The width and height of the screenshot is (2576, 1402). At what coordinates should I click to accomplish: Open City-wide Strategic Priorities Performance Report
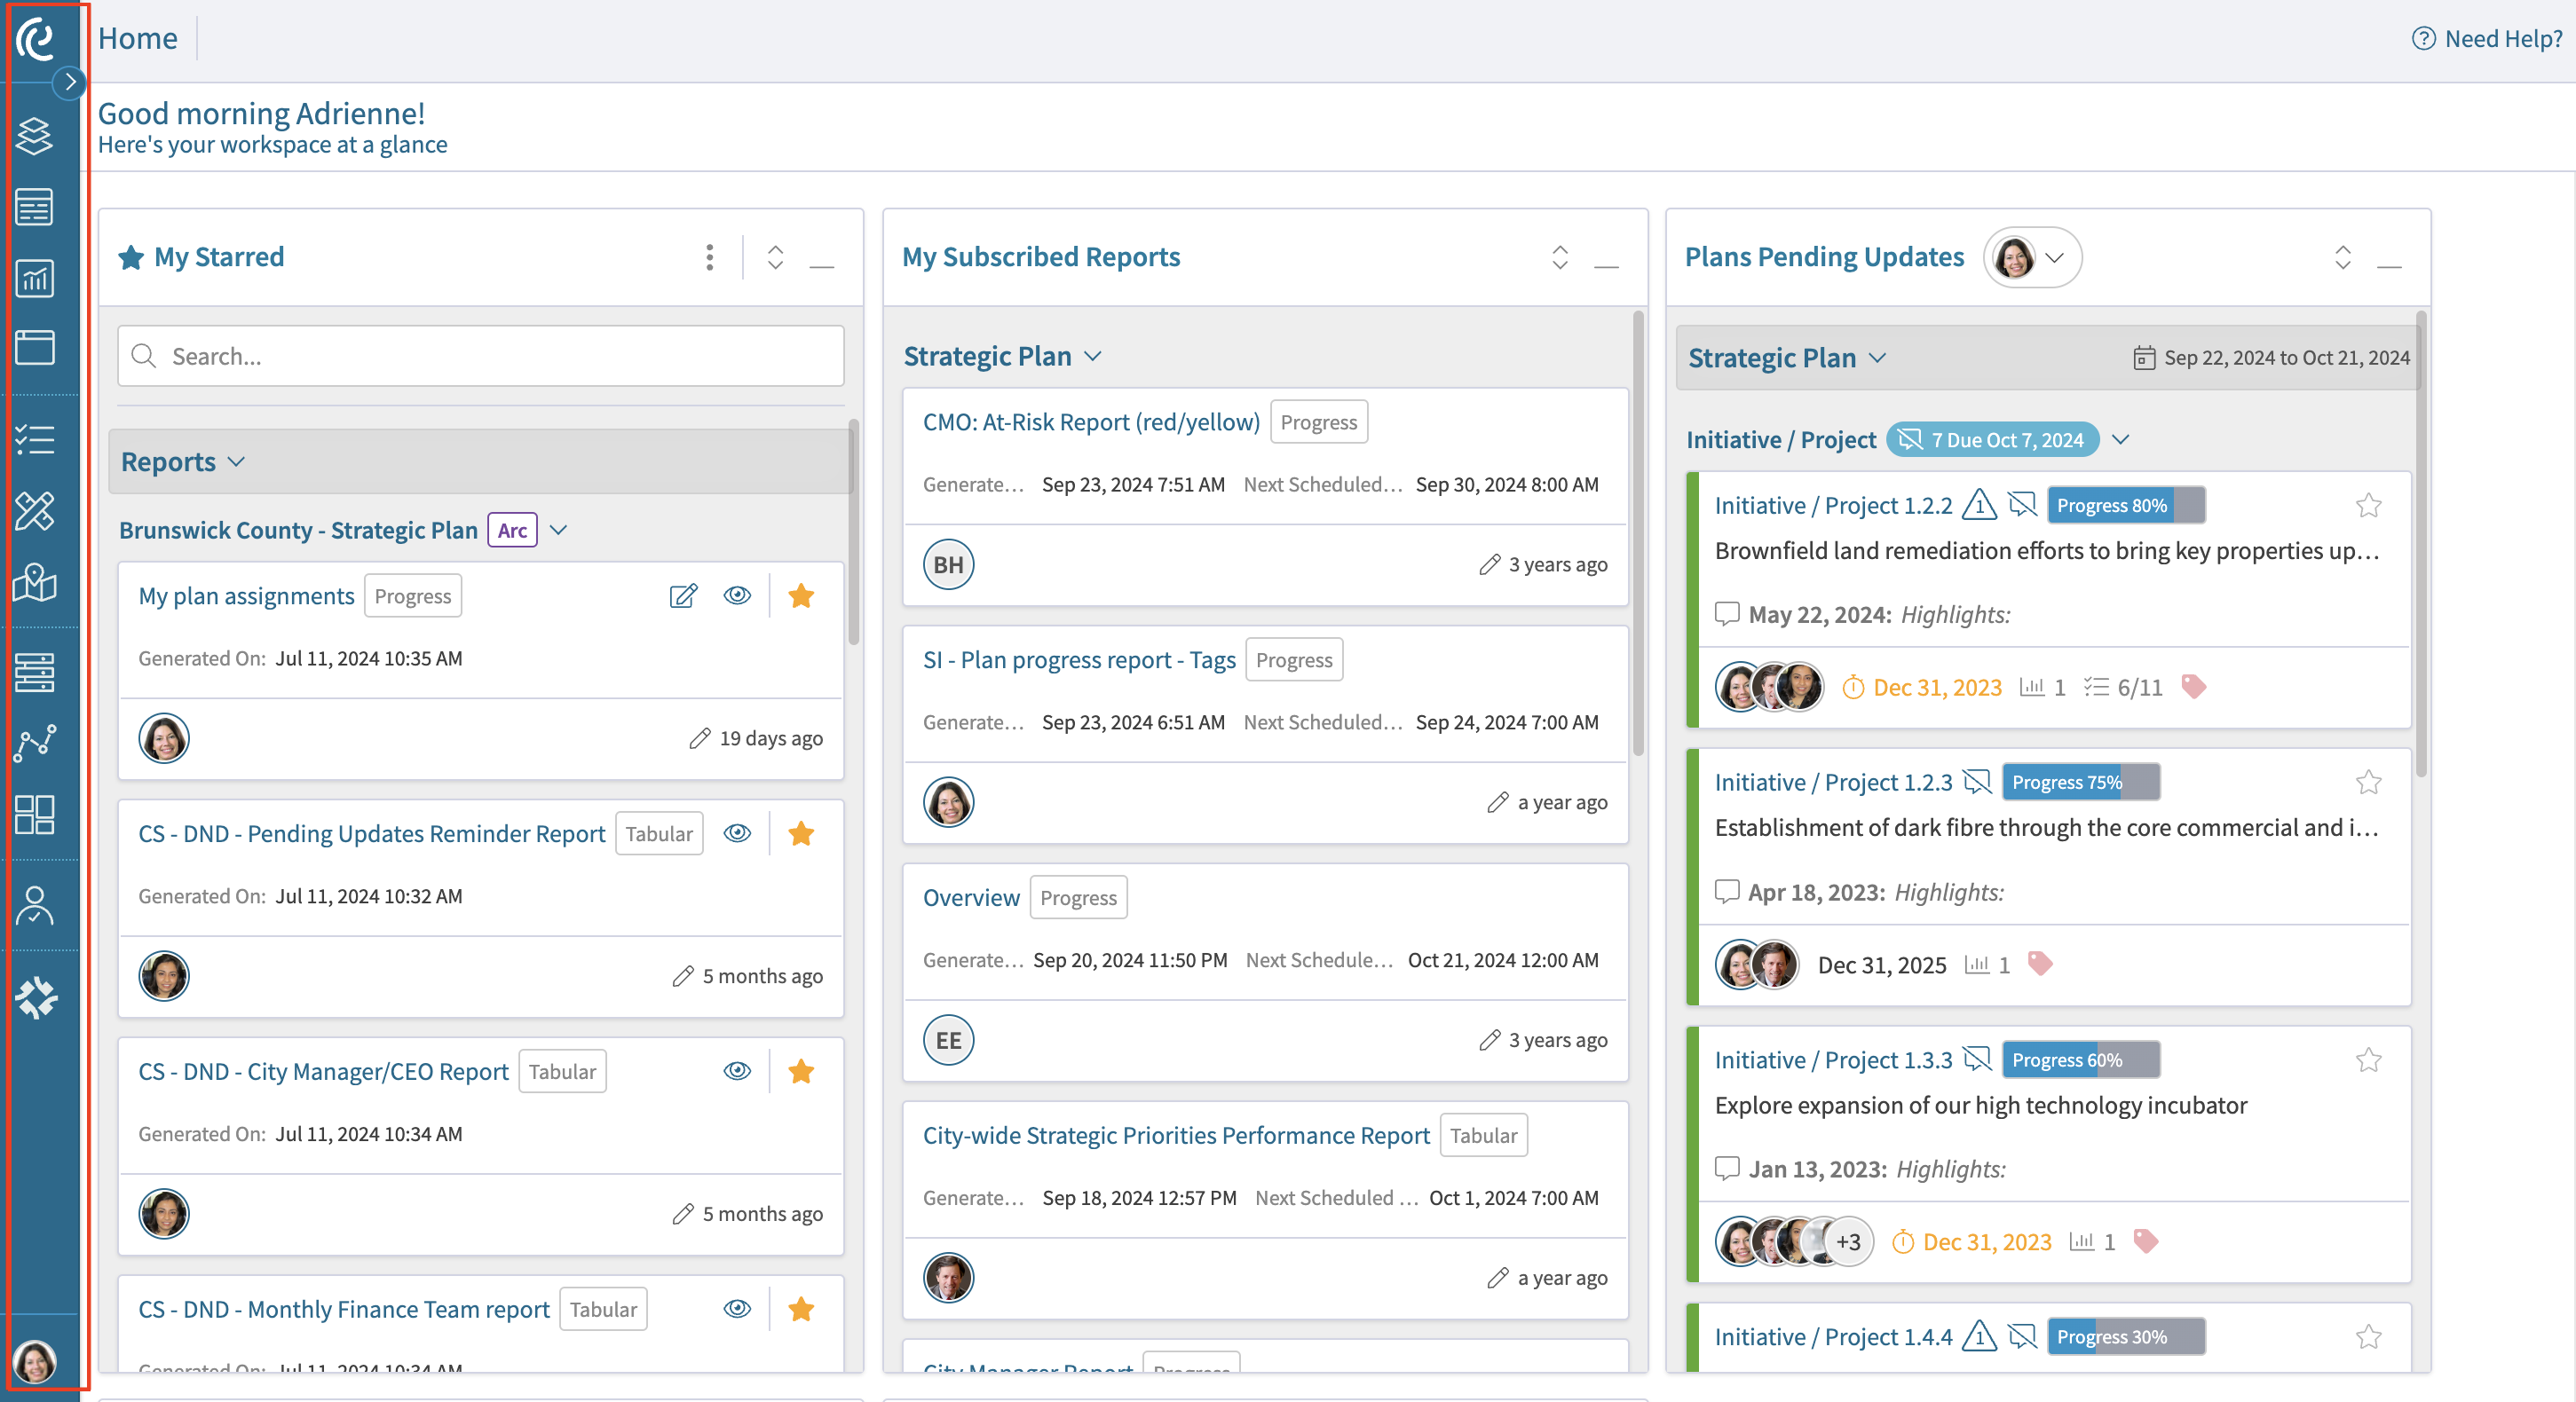[1176, 1135]
